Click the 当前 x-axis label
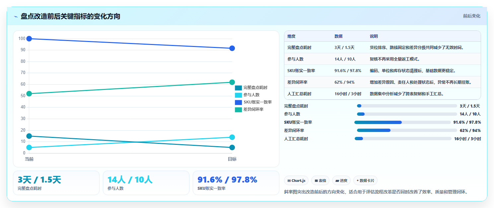The image size is (494, 208). 29,159
